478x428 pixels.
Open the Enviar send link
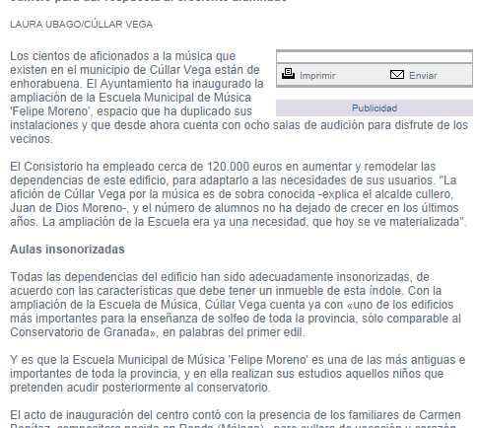coord(423,76)
